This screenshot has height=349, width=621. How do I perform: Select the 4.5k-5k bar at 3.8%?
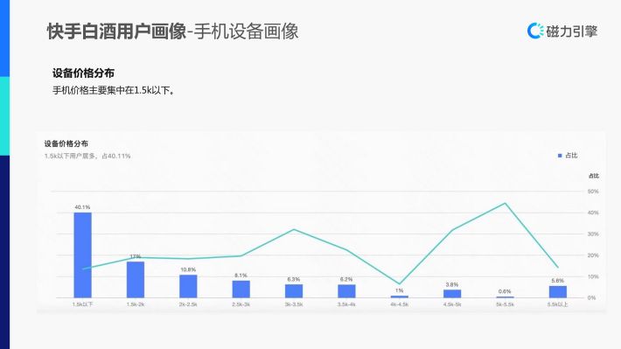click(452, 294)
